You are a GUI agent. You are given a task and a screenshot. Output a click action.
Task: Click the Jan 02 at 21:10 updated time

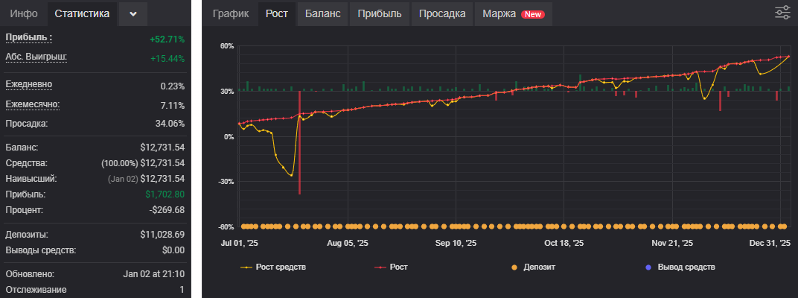153,274
